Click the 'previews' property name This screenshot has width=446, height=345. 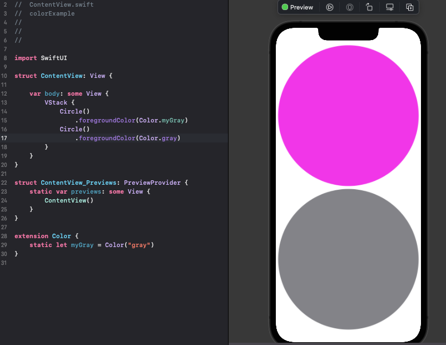point(86,191)
